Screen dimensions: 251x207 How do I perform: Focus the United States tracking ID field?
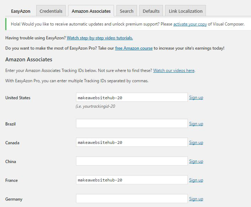132,97
